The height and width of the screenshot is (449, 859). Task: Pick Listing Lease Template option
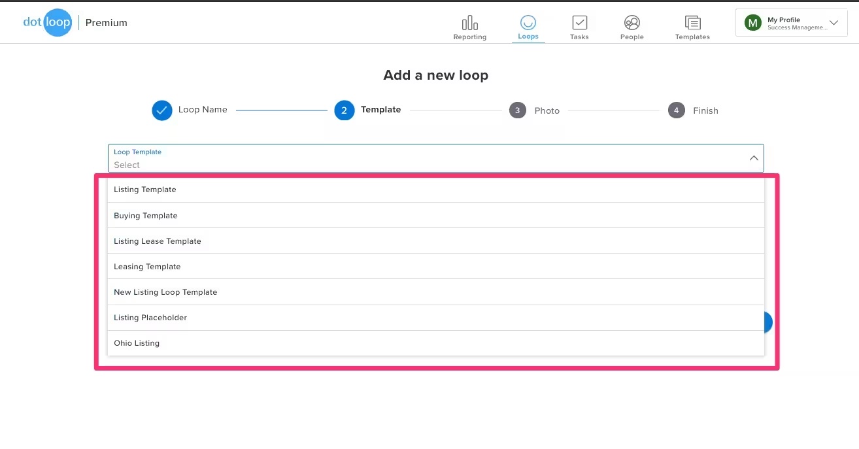click(158, 241)
